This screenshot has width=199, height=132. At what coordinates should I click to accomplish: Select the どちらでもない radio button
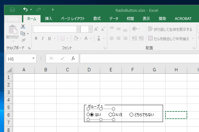coord(131,115)
